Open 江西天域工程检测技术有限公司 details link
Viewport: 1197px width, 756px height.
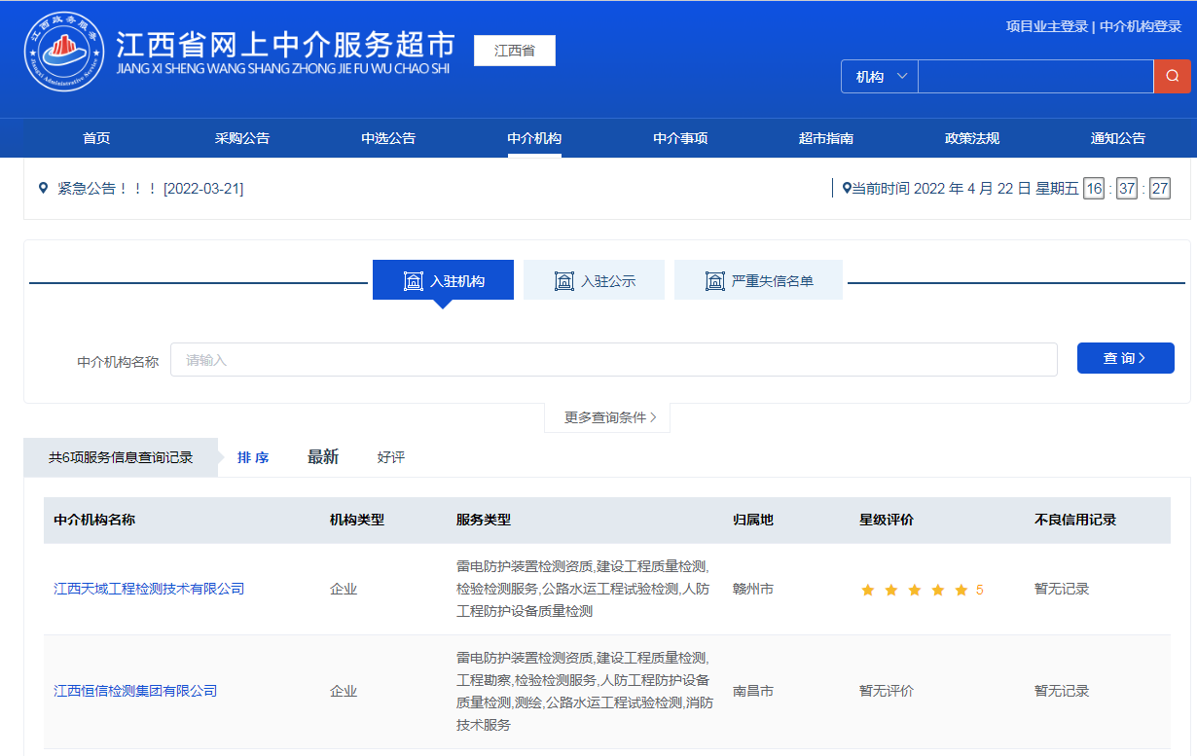[149, 589]
